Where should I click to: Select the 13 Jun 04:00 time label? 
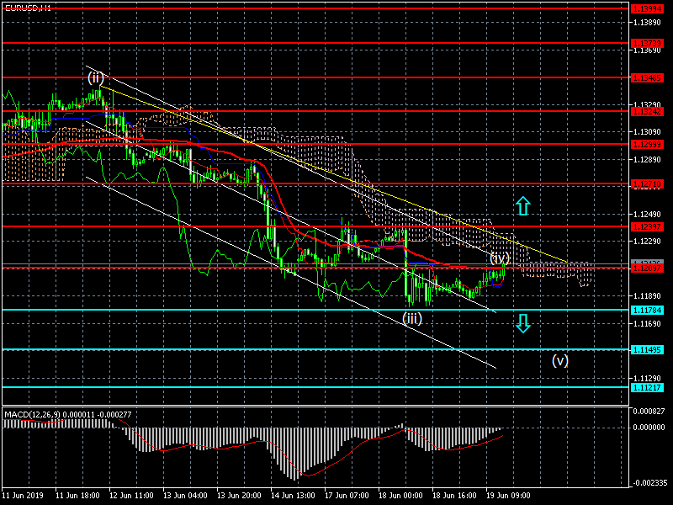(x=185, y=496)
